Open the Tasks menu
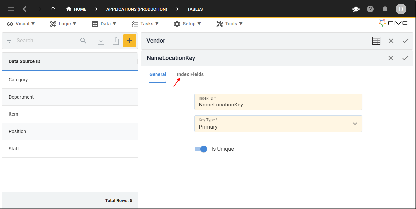 (145, 24)
